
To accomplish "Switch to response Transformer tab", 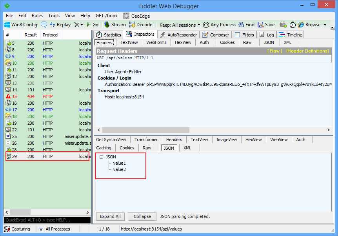I will [146, 140].
